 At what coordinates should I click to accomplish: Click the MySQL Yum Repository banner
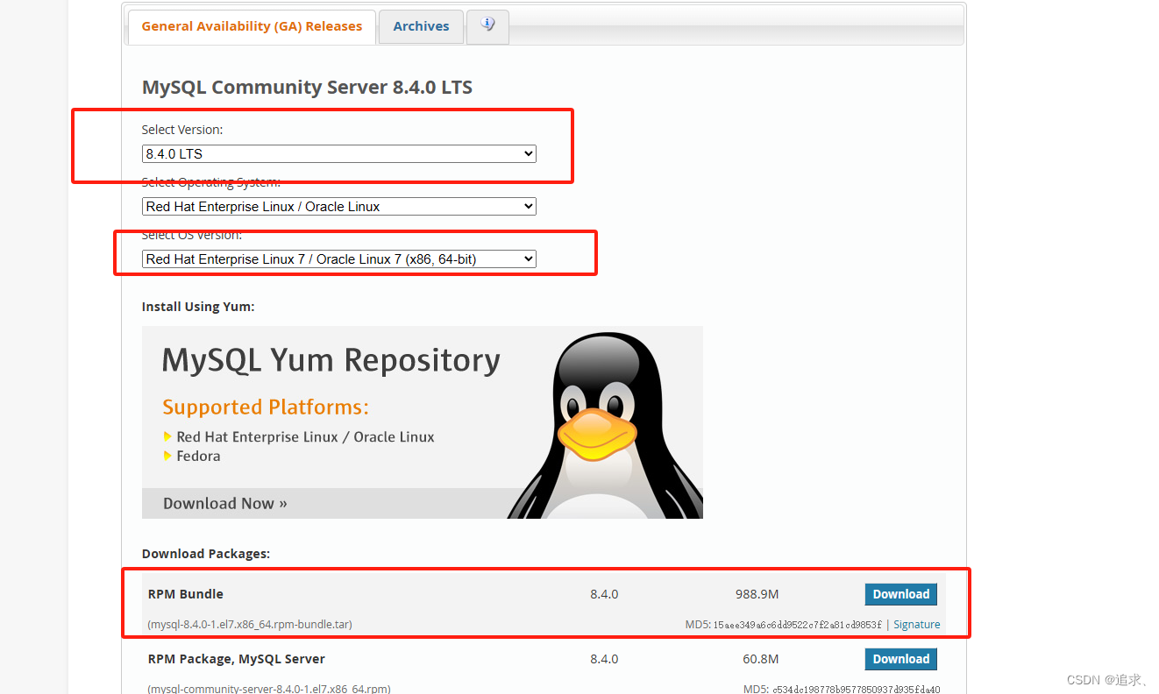tap(331, 360)
